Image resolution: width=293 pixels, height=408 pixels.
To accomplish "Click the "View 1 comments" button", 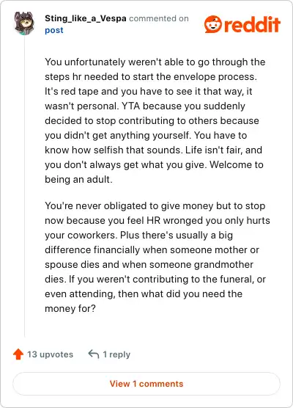I will (146, 384).
